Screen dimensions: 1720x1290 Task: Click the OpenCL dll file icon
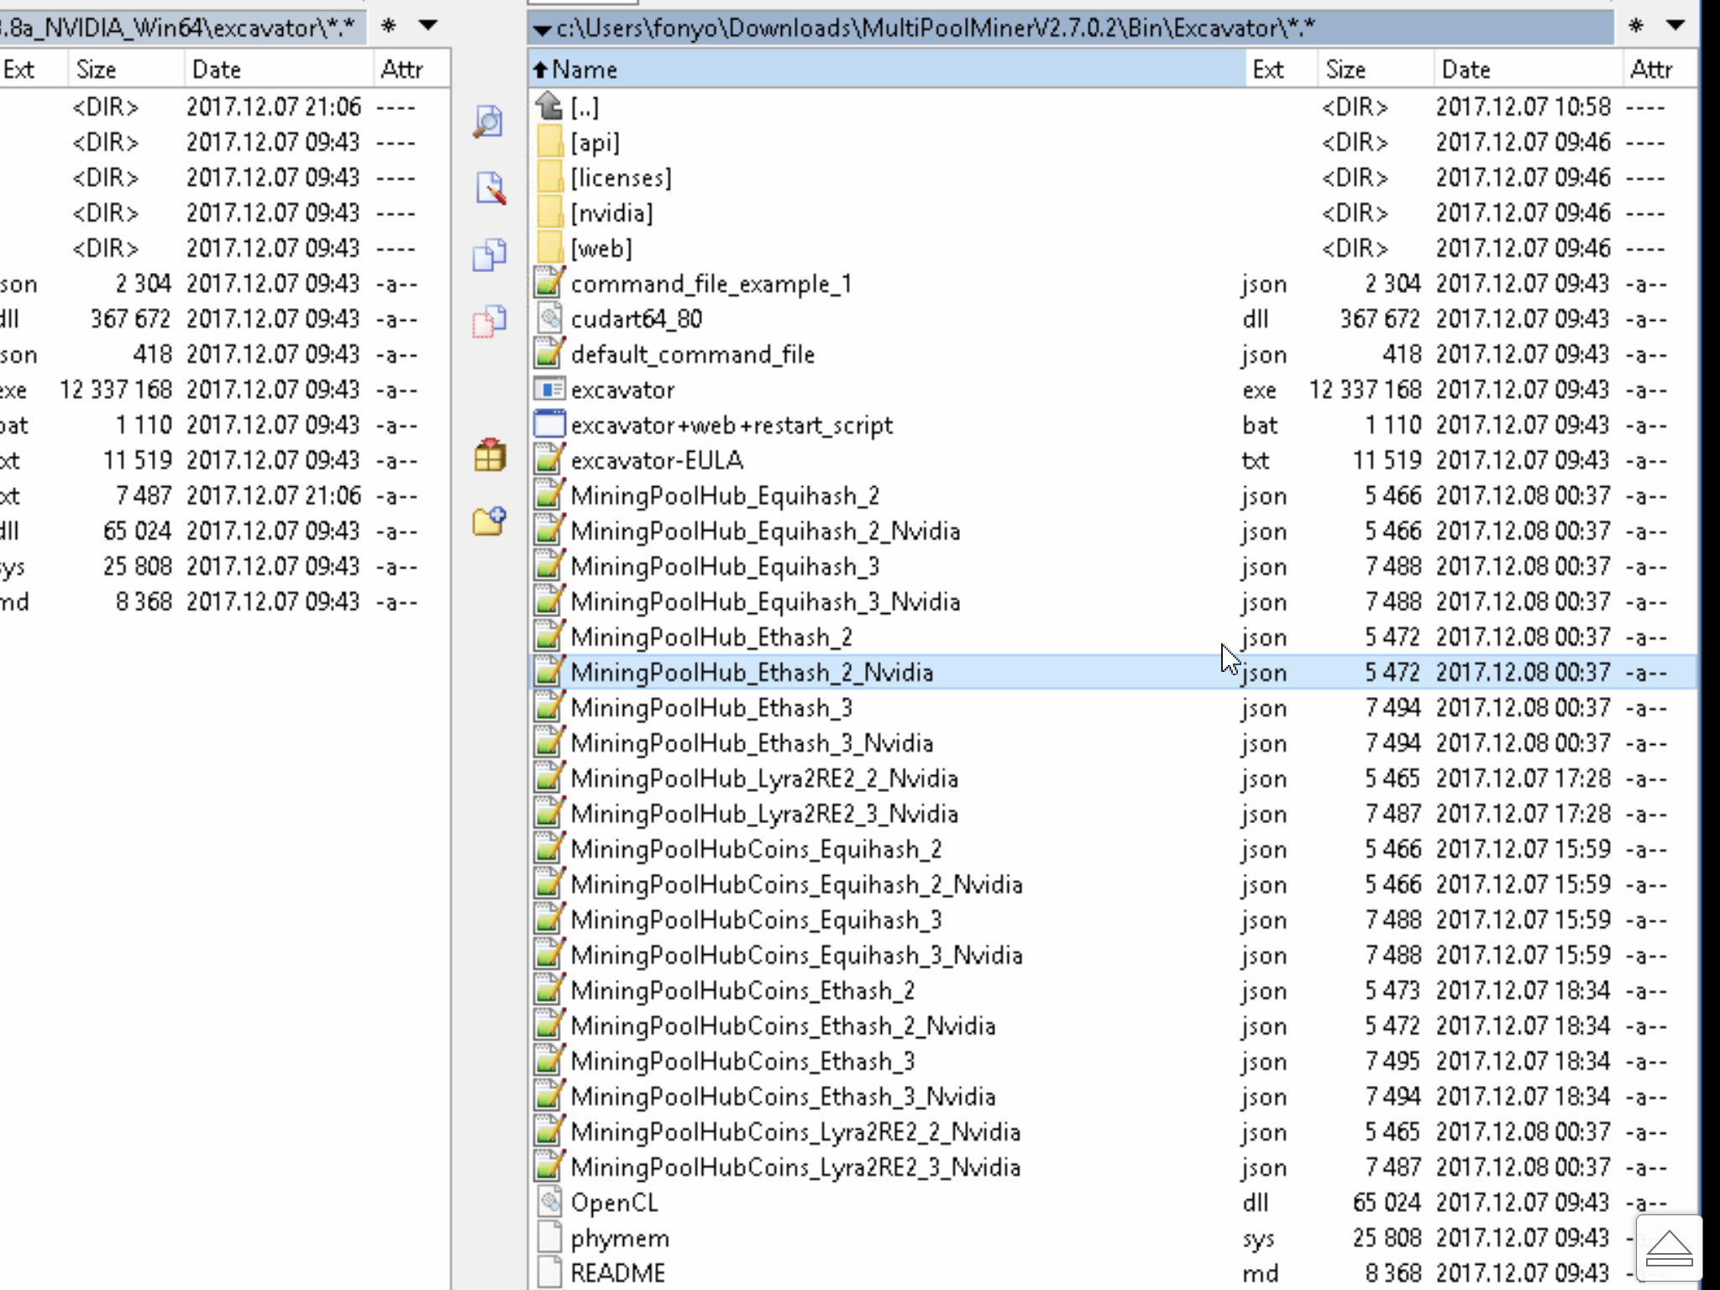coord(550,1203)
